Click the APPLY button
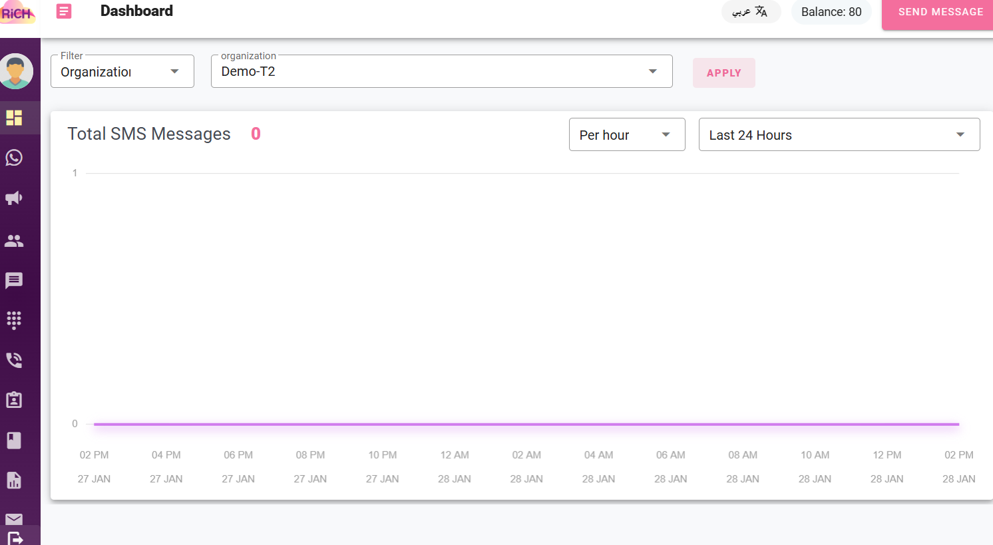This screenshot has height=545, width=993. (723, 73)
